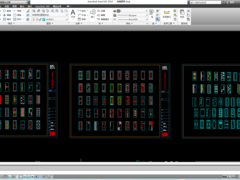The width and height of the screenshot is (240, 180).
Task: Expand the Layers panel title flyout
Action: [x=50, y=23]
